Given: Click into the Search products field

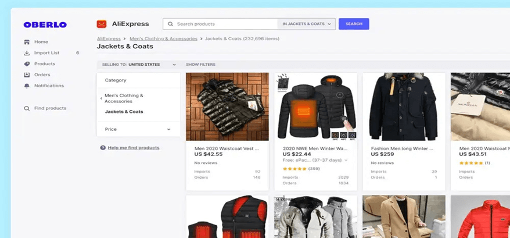Looking at the screenshot, I should (224, 24).
